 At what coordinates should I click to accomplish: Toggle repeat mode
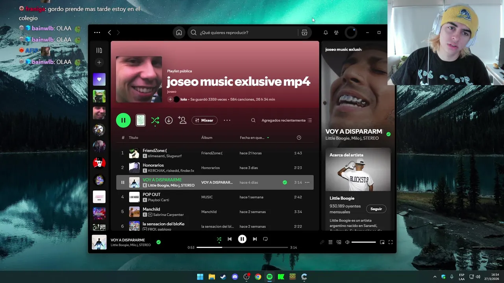tap(265, 239)
